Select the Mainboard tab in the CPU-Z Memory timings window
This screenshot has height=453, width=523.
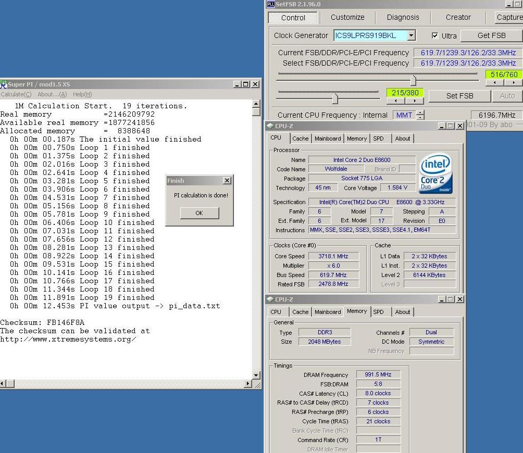click(328, 312)
